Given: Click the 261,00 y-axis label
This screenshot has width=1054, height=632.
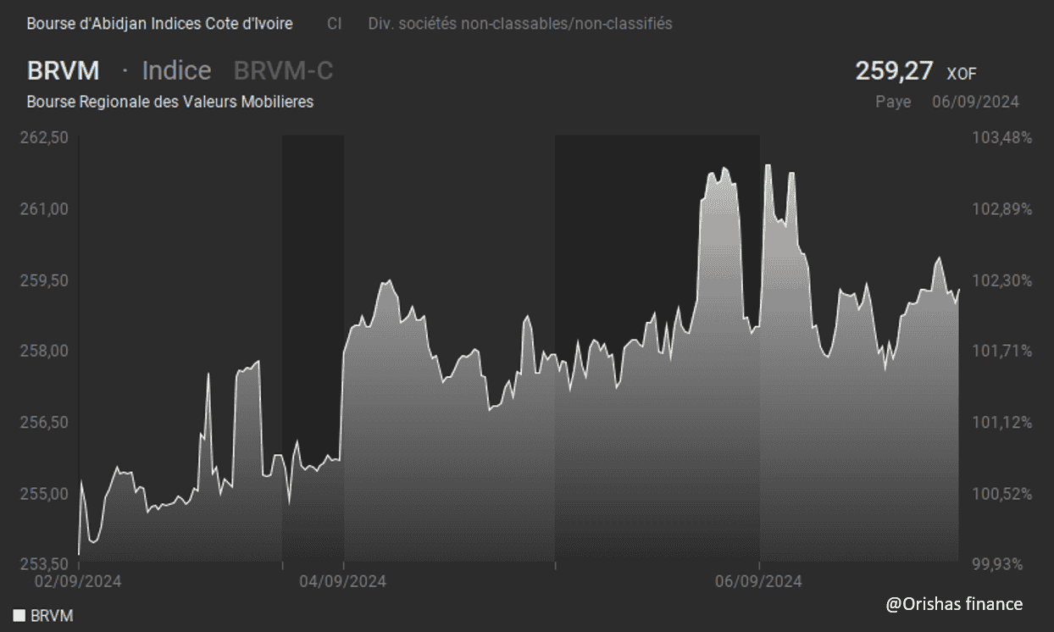Looking at the screenshot, I should click(x=44, y=208).
